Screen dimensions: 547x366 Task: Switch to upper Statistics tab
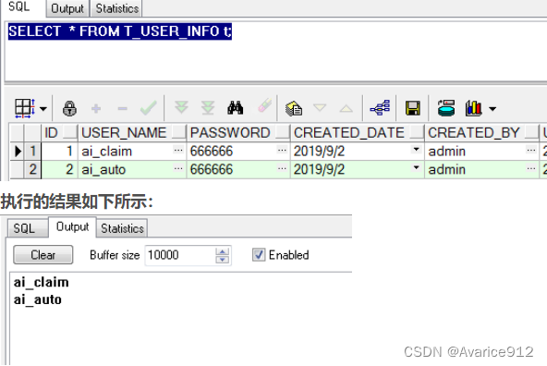[x=117, y=8]
